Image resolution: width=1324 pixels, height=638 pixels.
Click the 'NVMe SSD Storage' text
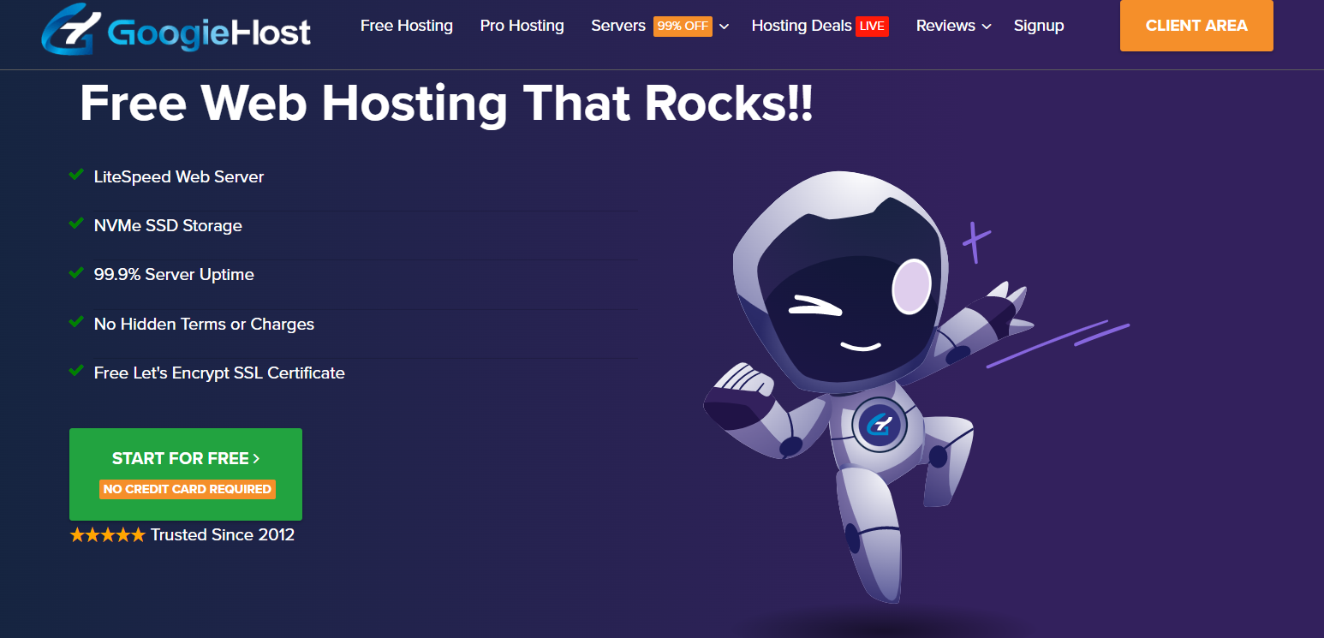click(x=168, y=226)
